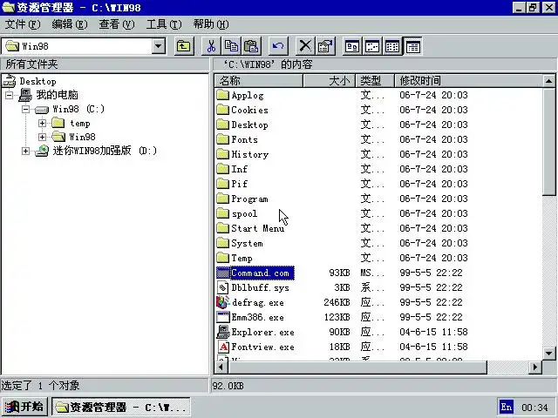Click the 00:34 taskbar clock
The height and width of the screenshot is (418, 558).
pyautogui.click(x=534, y=407)
